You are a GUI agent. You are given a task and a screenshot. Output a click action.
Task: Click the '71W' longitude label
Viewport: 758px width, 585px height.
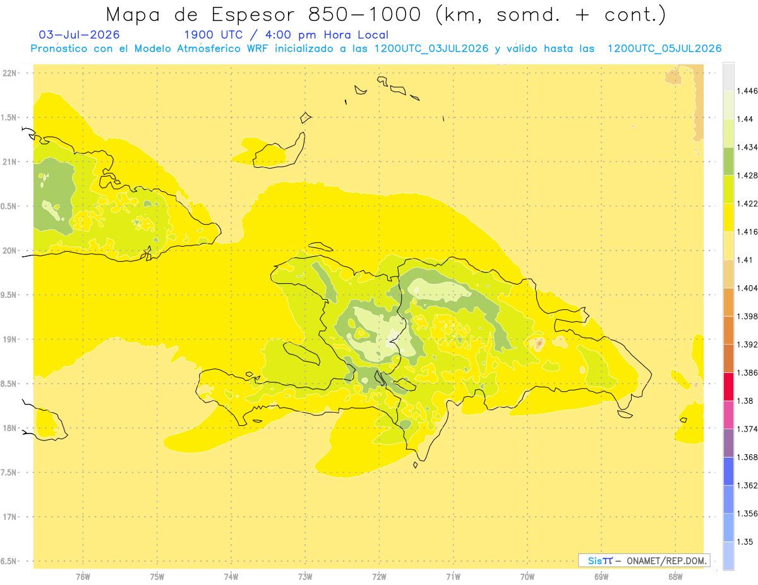(x=453, y=576)
